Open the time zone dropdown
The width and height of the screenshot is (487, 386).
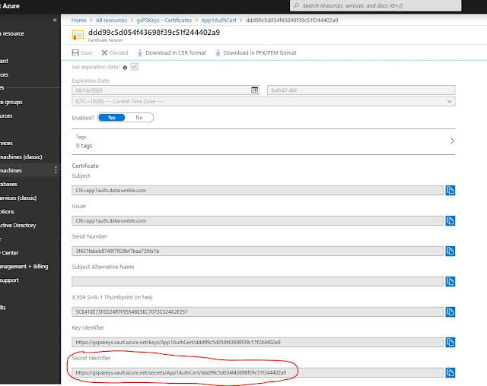263,101
